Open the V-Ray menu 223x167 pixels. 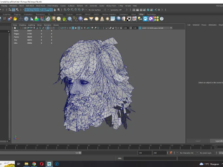coord(121,6)
